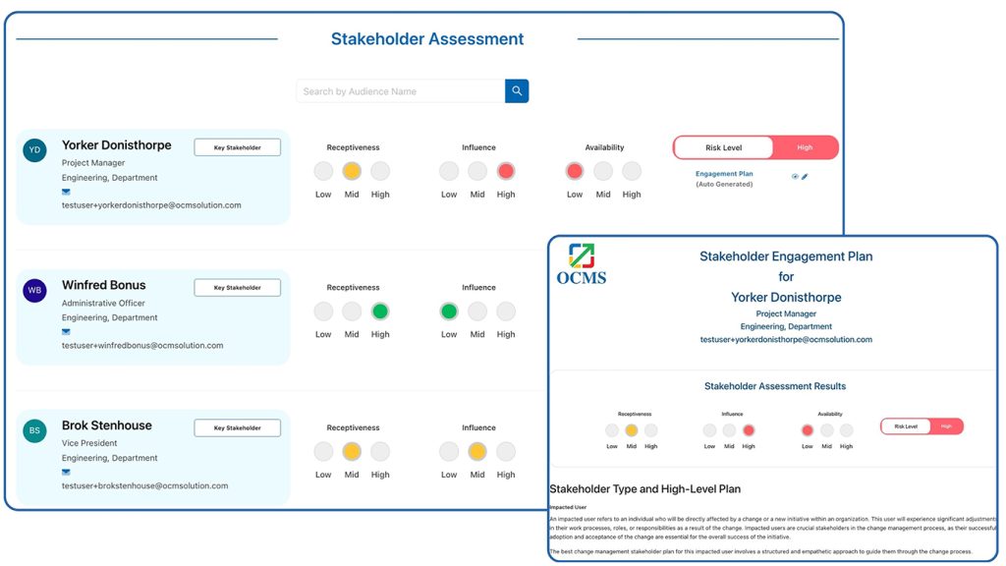
Task: Click the Search by Audience Name field
Action: click(398, 89)
